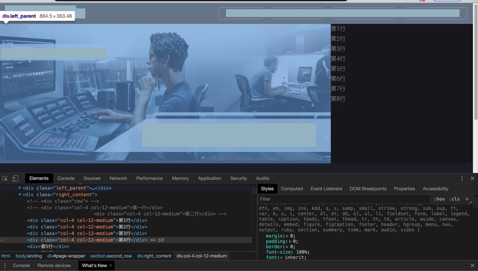Open the Application tab
Viewport: 478px width, 271px height.
209,178
